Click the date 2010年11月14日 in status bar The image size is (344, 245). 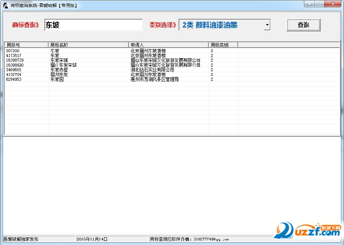click(x=92, y=238)
